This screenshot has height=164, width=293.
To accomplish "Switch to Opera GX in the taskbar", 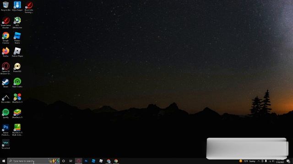I will coord(78,161).
